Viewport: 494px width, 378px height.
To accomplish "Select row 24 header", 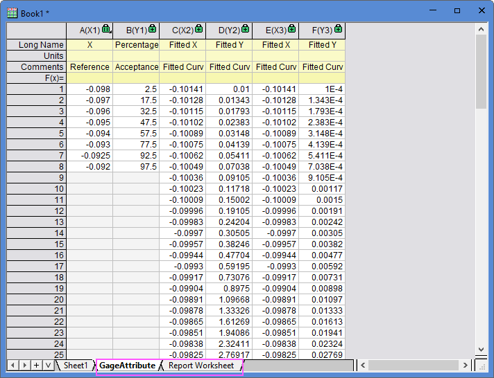I will pos(36,343).
